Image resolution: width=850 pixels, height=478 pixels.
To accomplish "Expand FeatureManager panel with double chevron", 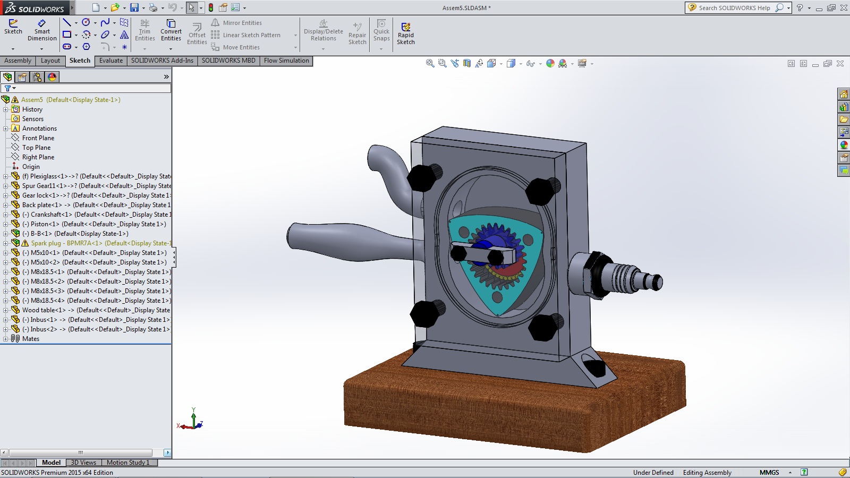I will click(x=166, y=77).
